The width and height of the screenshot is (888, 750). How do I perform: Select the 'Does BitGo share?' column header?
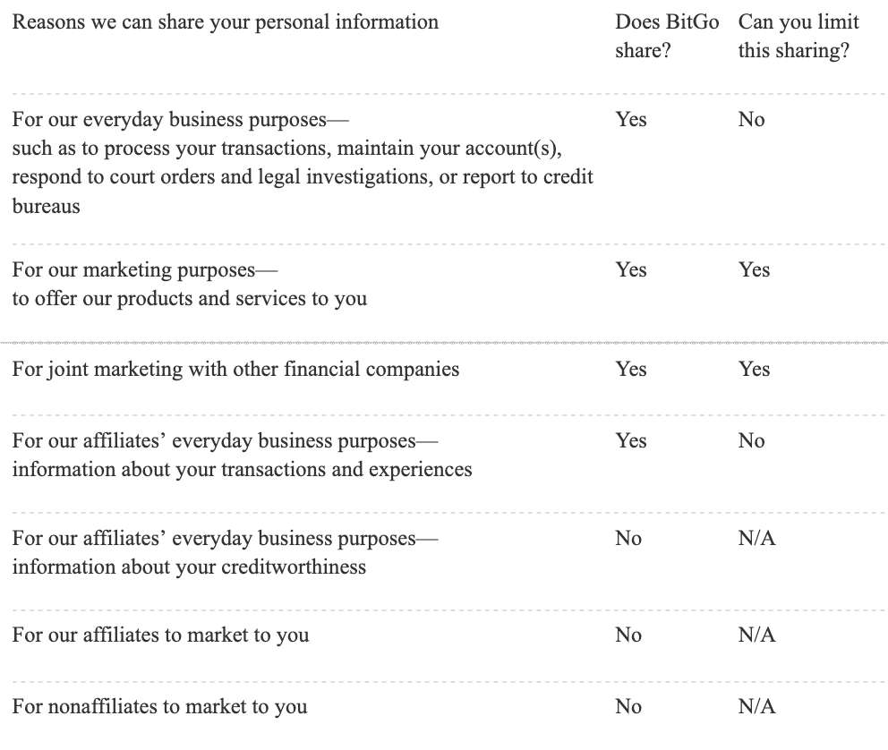click(x=667, y=36)
